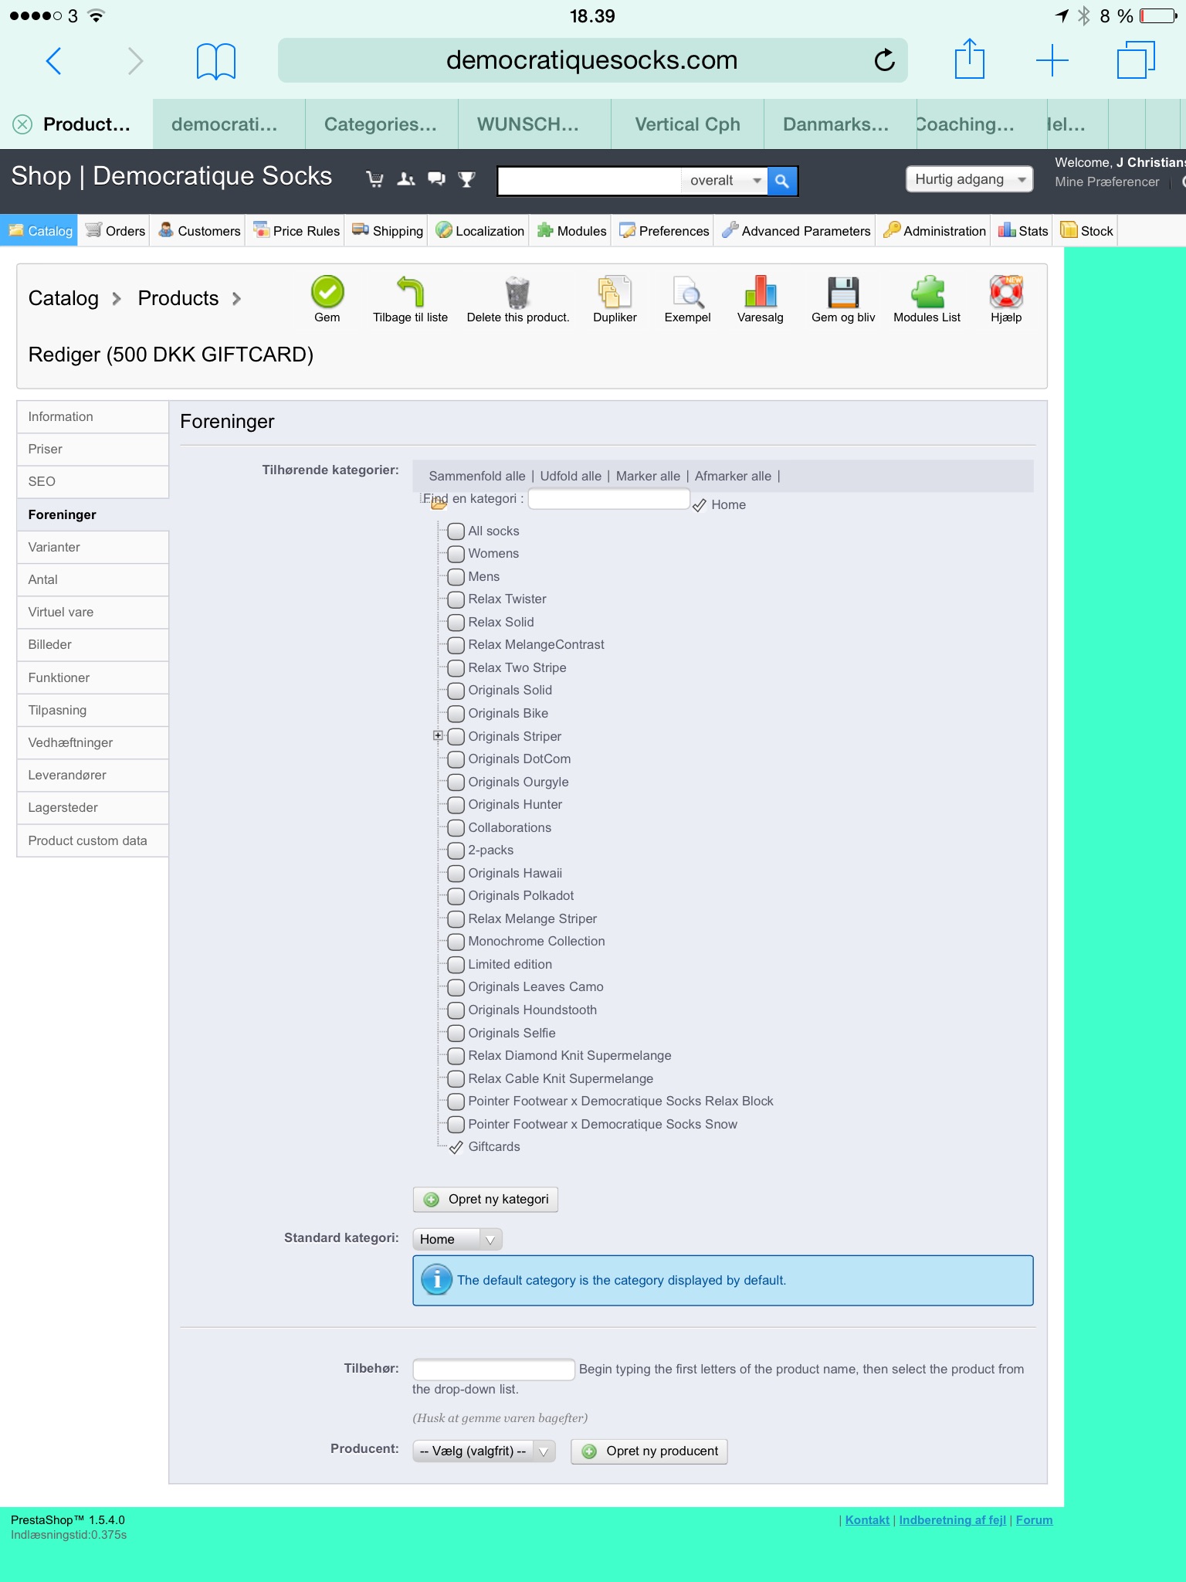Close the Product tab with X icon

tap(22, 124)
